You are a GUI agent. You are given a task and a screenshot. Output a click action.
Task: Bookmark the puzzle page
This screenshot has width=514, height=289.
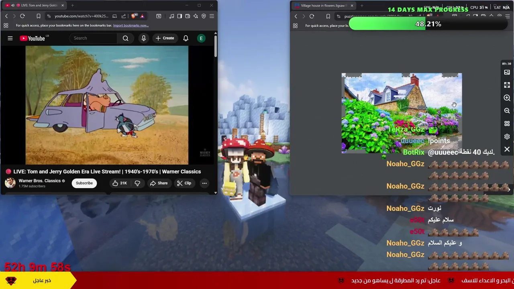click(328, 16)
